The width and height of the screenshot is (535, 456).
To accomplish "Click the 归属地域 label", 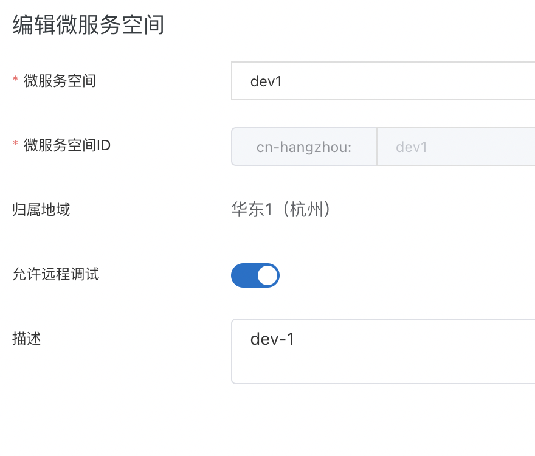I will [x=41, y=210].
